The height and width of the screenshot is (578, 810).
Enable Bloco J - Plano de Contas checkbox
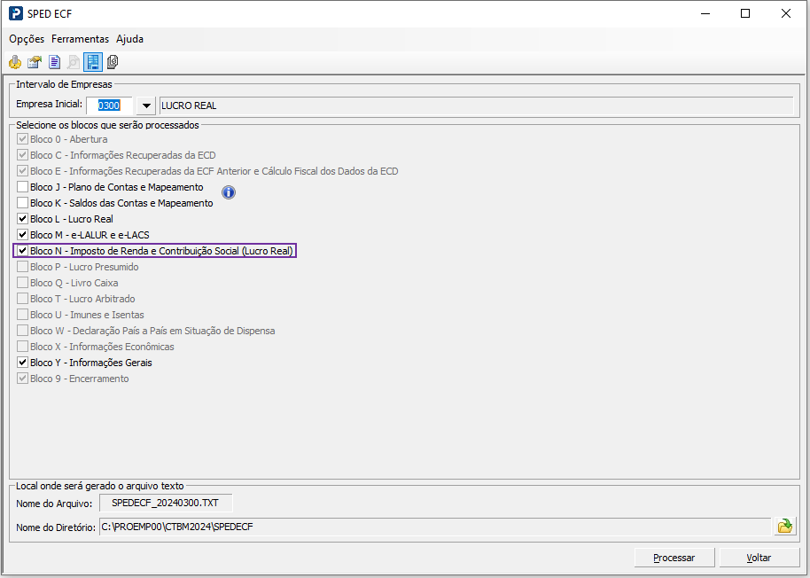pos(22,187)
